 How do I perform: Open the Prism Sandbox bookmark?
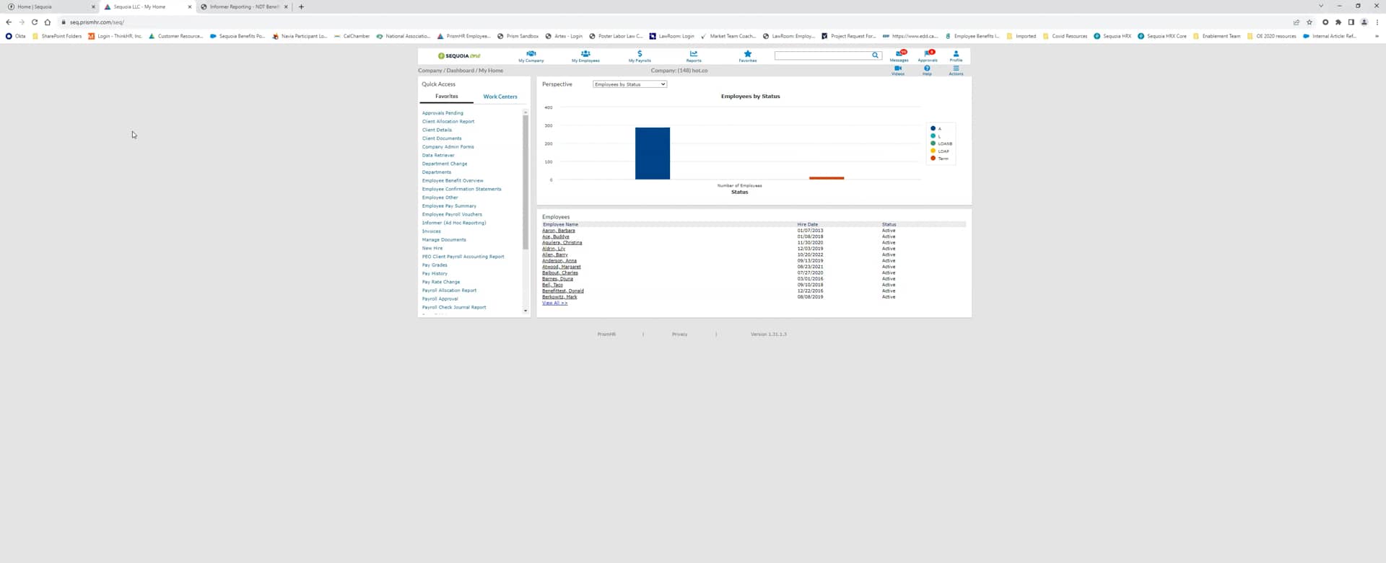click(518, 36)
